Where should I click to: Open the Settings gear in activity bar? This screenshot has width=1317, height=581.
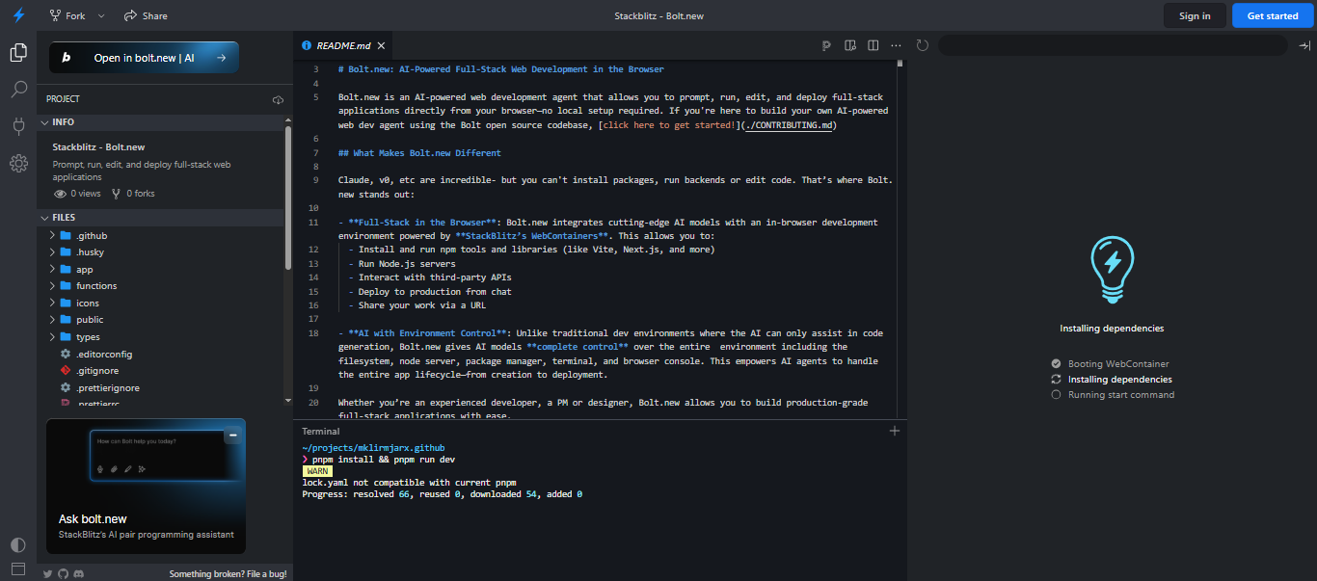pos(18,164)
